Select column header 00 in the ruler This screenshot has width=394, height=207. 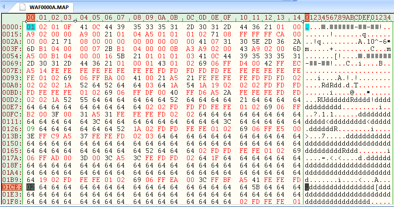30,18
